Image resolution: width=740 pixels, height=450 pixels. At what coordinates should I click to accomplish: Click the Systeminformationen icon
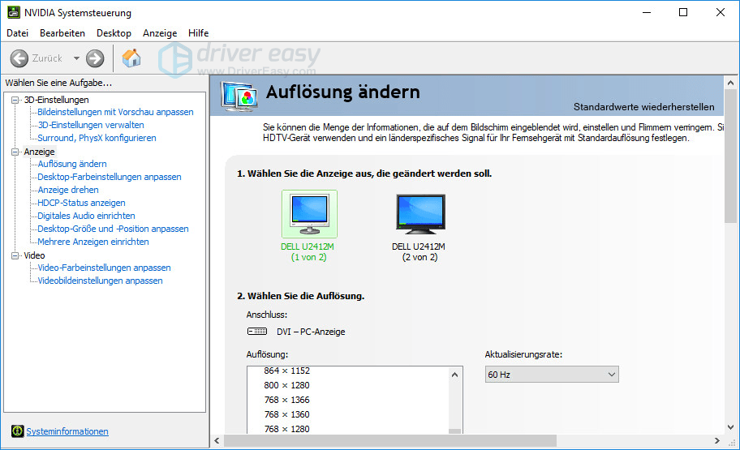coord(18,431)
